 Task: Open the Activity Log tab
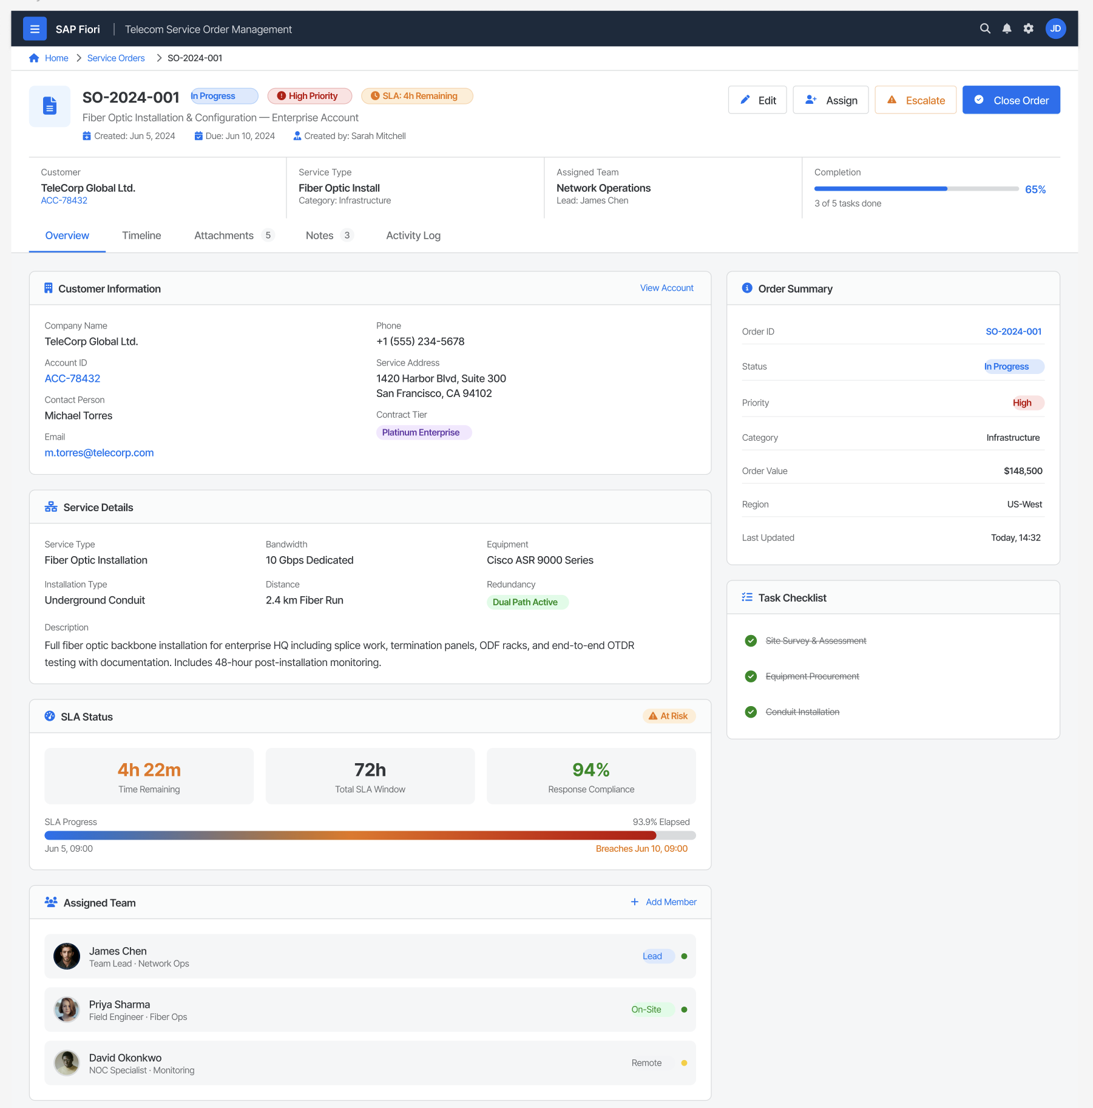pyautogui.click(x=413, y=236)
